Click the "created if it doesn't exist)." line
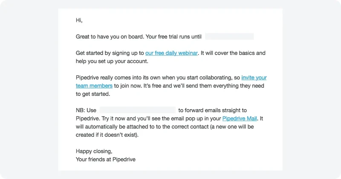 107,135
